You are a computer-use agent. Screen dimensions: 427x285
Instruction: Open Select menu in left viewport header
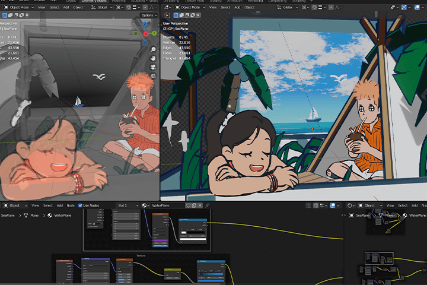(54, 7)
